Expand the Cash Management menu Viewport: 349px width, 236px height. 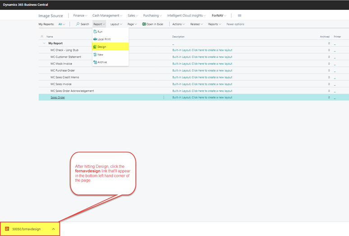click(x=107, y=16)
